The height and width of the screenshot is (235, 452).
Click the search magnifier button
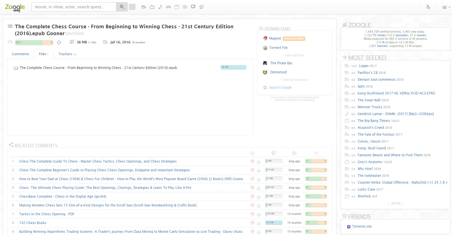122,7
